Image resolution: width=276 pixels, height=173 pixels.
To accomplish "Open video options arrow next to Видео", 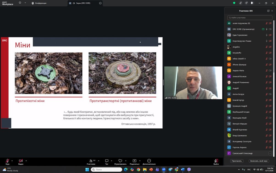I will 26,161.
